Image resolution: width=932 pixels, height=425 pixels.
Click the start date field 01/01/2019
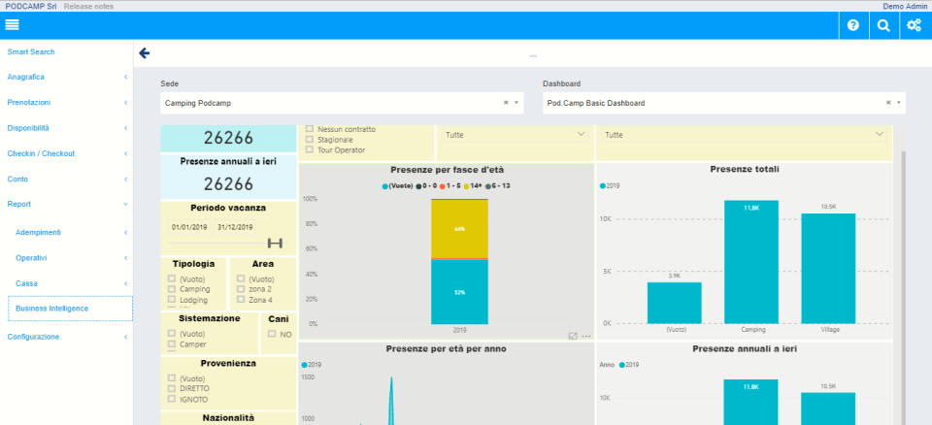pos(189,227)
